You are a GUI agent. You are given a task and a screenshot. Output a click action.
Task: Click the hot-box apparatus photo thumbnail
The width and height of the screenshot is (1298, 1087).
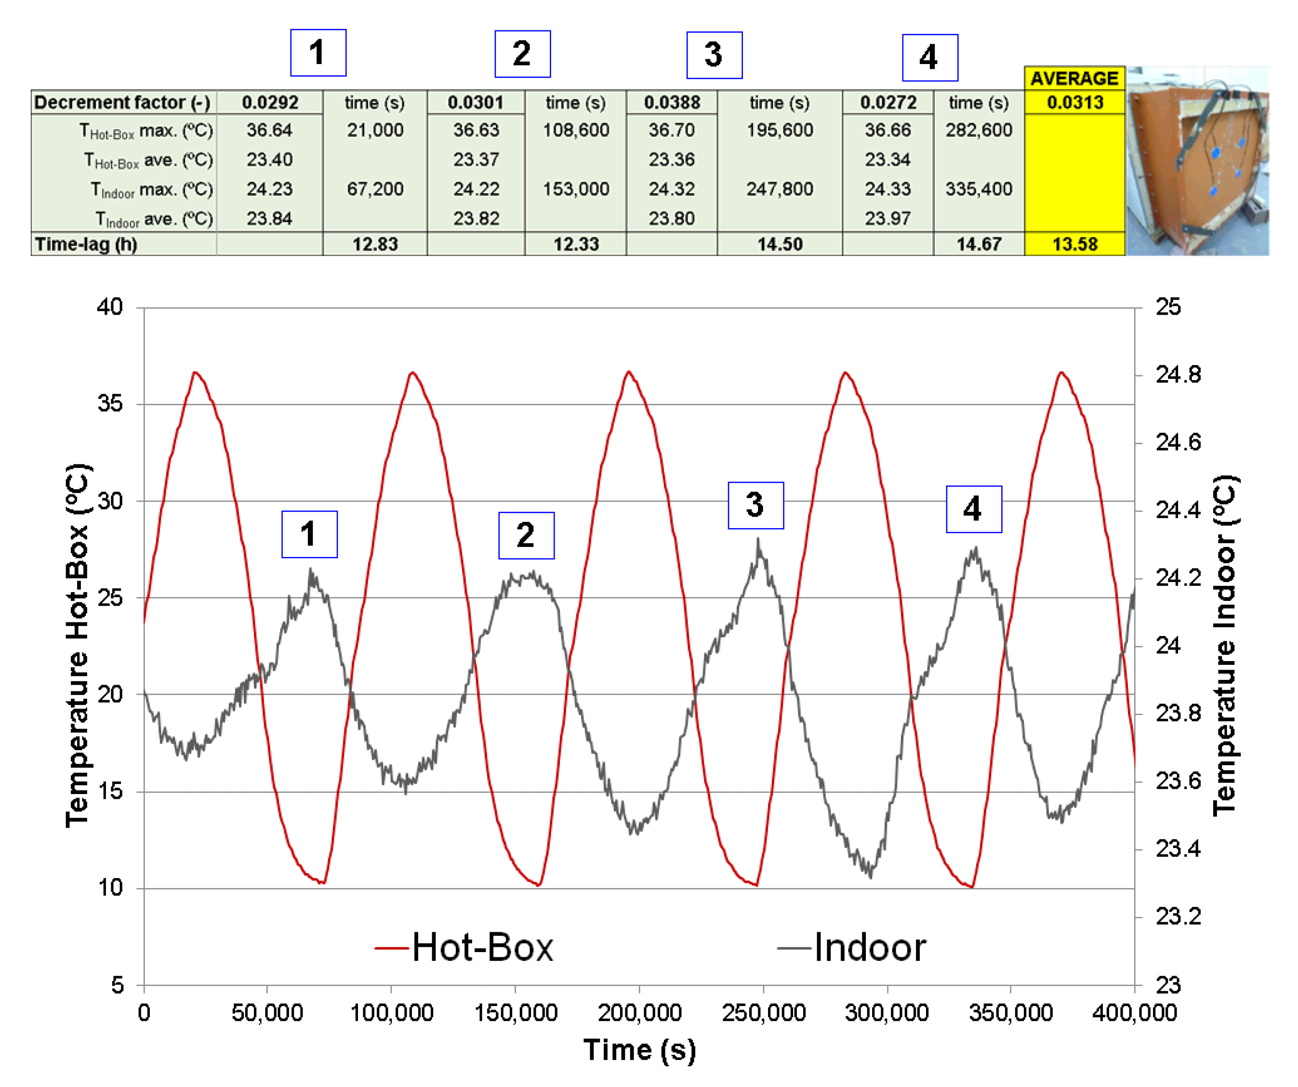pos(1197,161)
